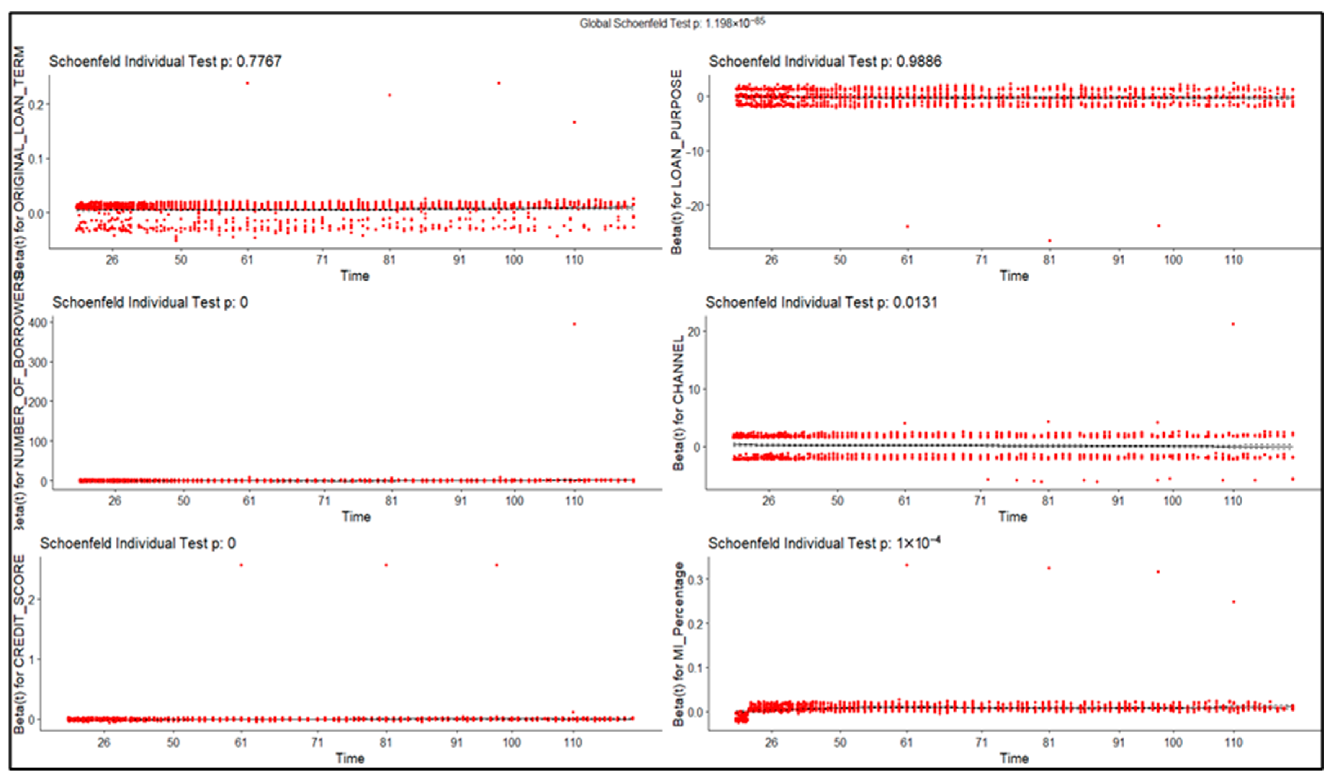Select the title 'Schoenfeld Individual Test p: 0.7767'

click(x=165, y=62)
